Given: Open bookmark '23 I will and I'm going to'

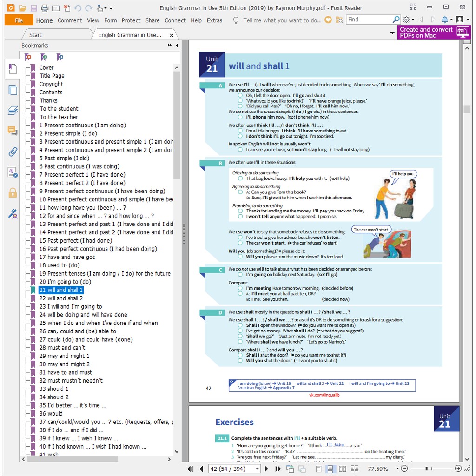Looking at the screenshot, I should (71, 306).
